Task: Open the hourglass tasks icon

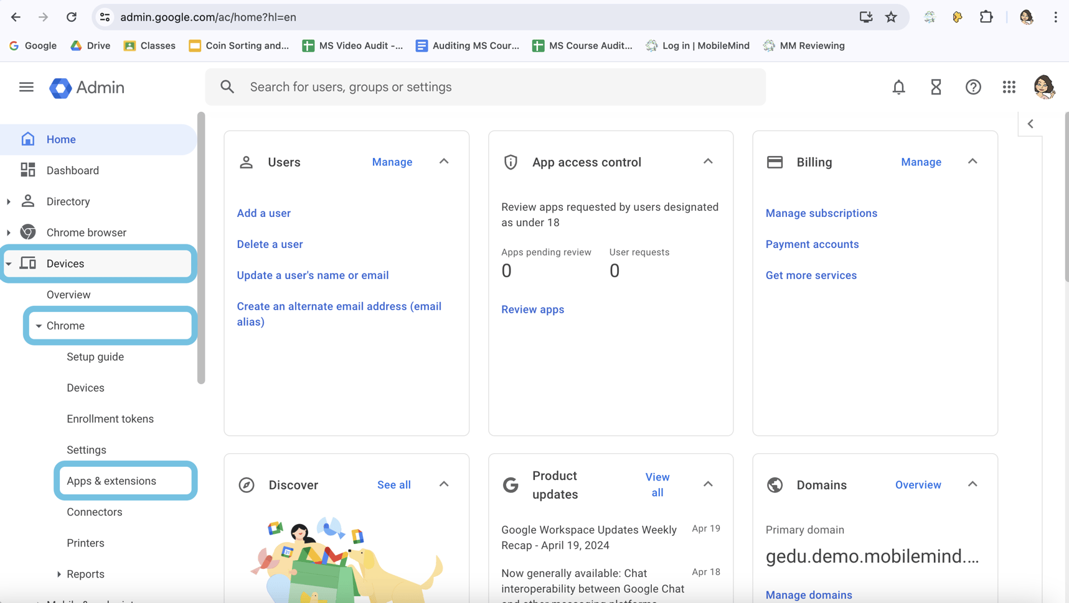Action: (x=936, y=87)
